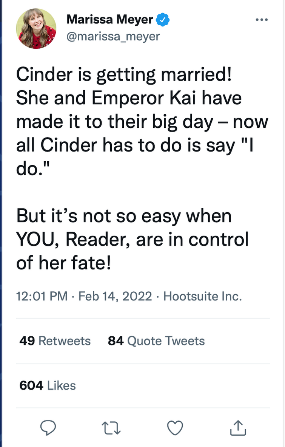Show the 604 Likes list
The width and height of the screenshot is (285, 447).
(x=48, y=385)
